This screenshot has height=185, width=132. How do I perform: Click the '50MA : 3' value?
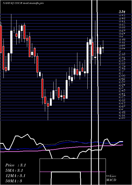[x=14, y=181]
